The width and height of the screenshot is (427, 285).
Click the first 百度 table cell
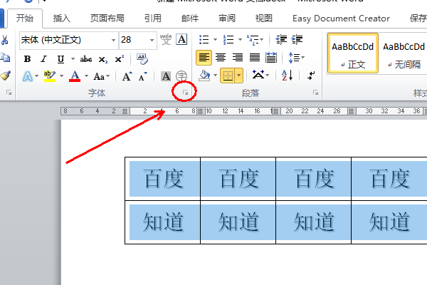163,179
